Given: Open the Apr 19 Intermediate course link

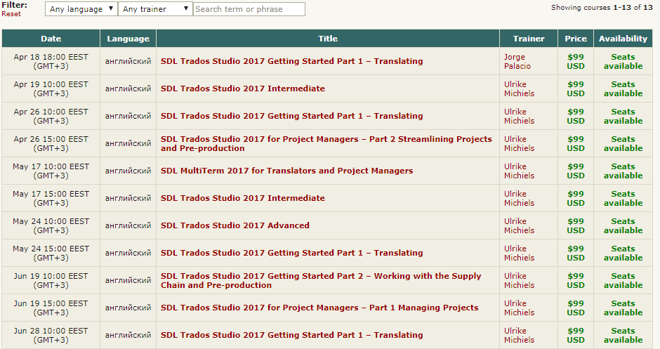Looking at the screenshot, I should pos(242,88).
